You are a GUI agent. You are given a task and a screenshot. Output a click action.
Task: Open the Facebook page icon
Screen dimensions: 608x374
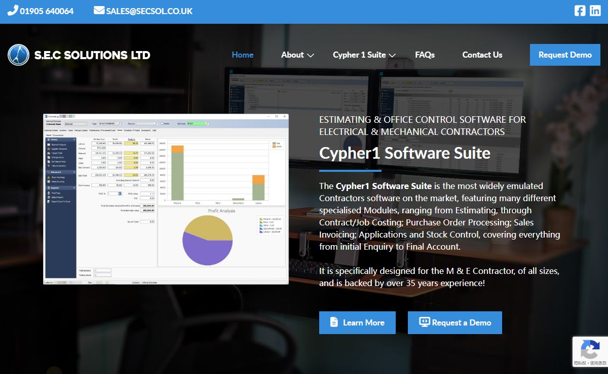pos(580,11)
